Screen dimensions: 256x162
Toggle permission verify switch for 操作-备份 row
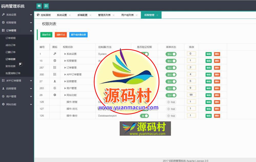(x=144, y=116)
